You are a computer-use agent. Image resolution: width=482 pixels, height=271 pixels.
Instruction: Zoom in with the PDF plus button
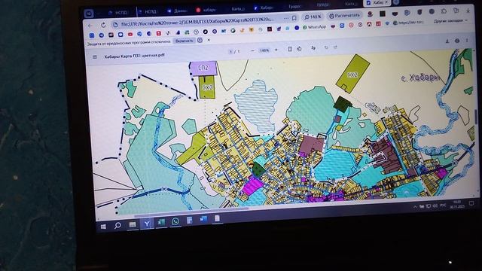pos(276,50)
